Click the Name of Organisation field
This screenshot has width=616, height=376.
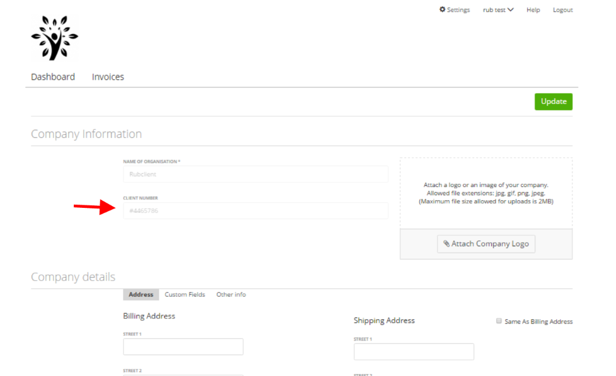(256, 174)
